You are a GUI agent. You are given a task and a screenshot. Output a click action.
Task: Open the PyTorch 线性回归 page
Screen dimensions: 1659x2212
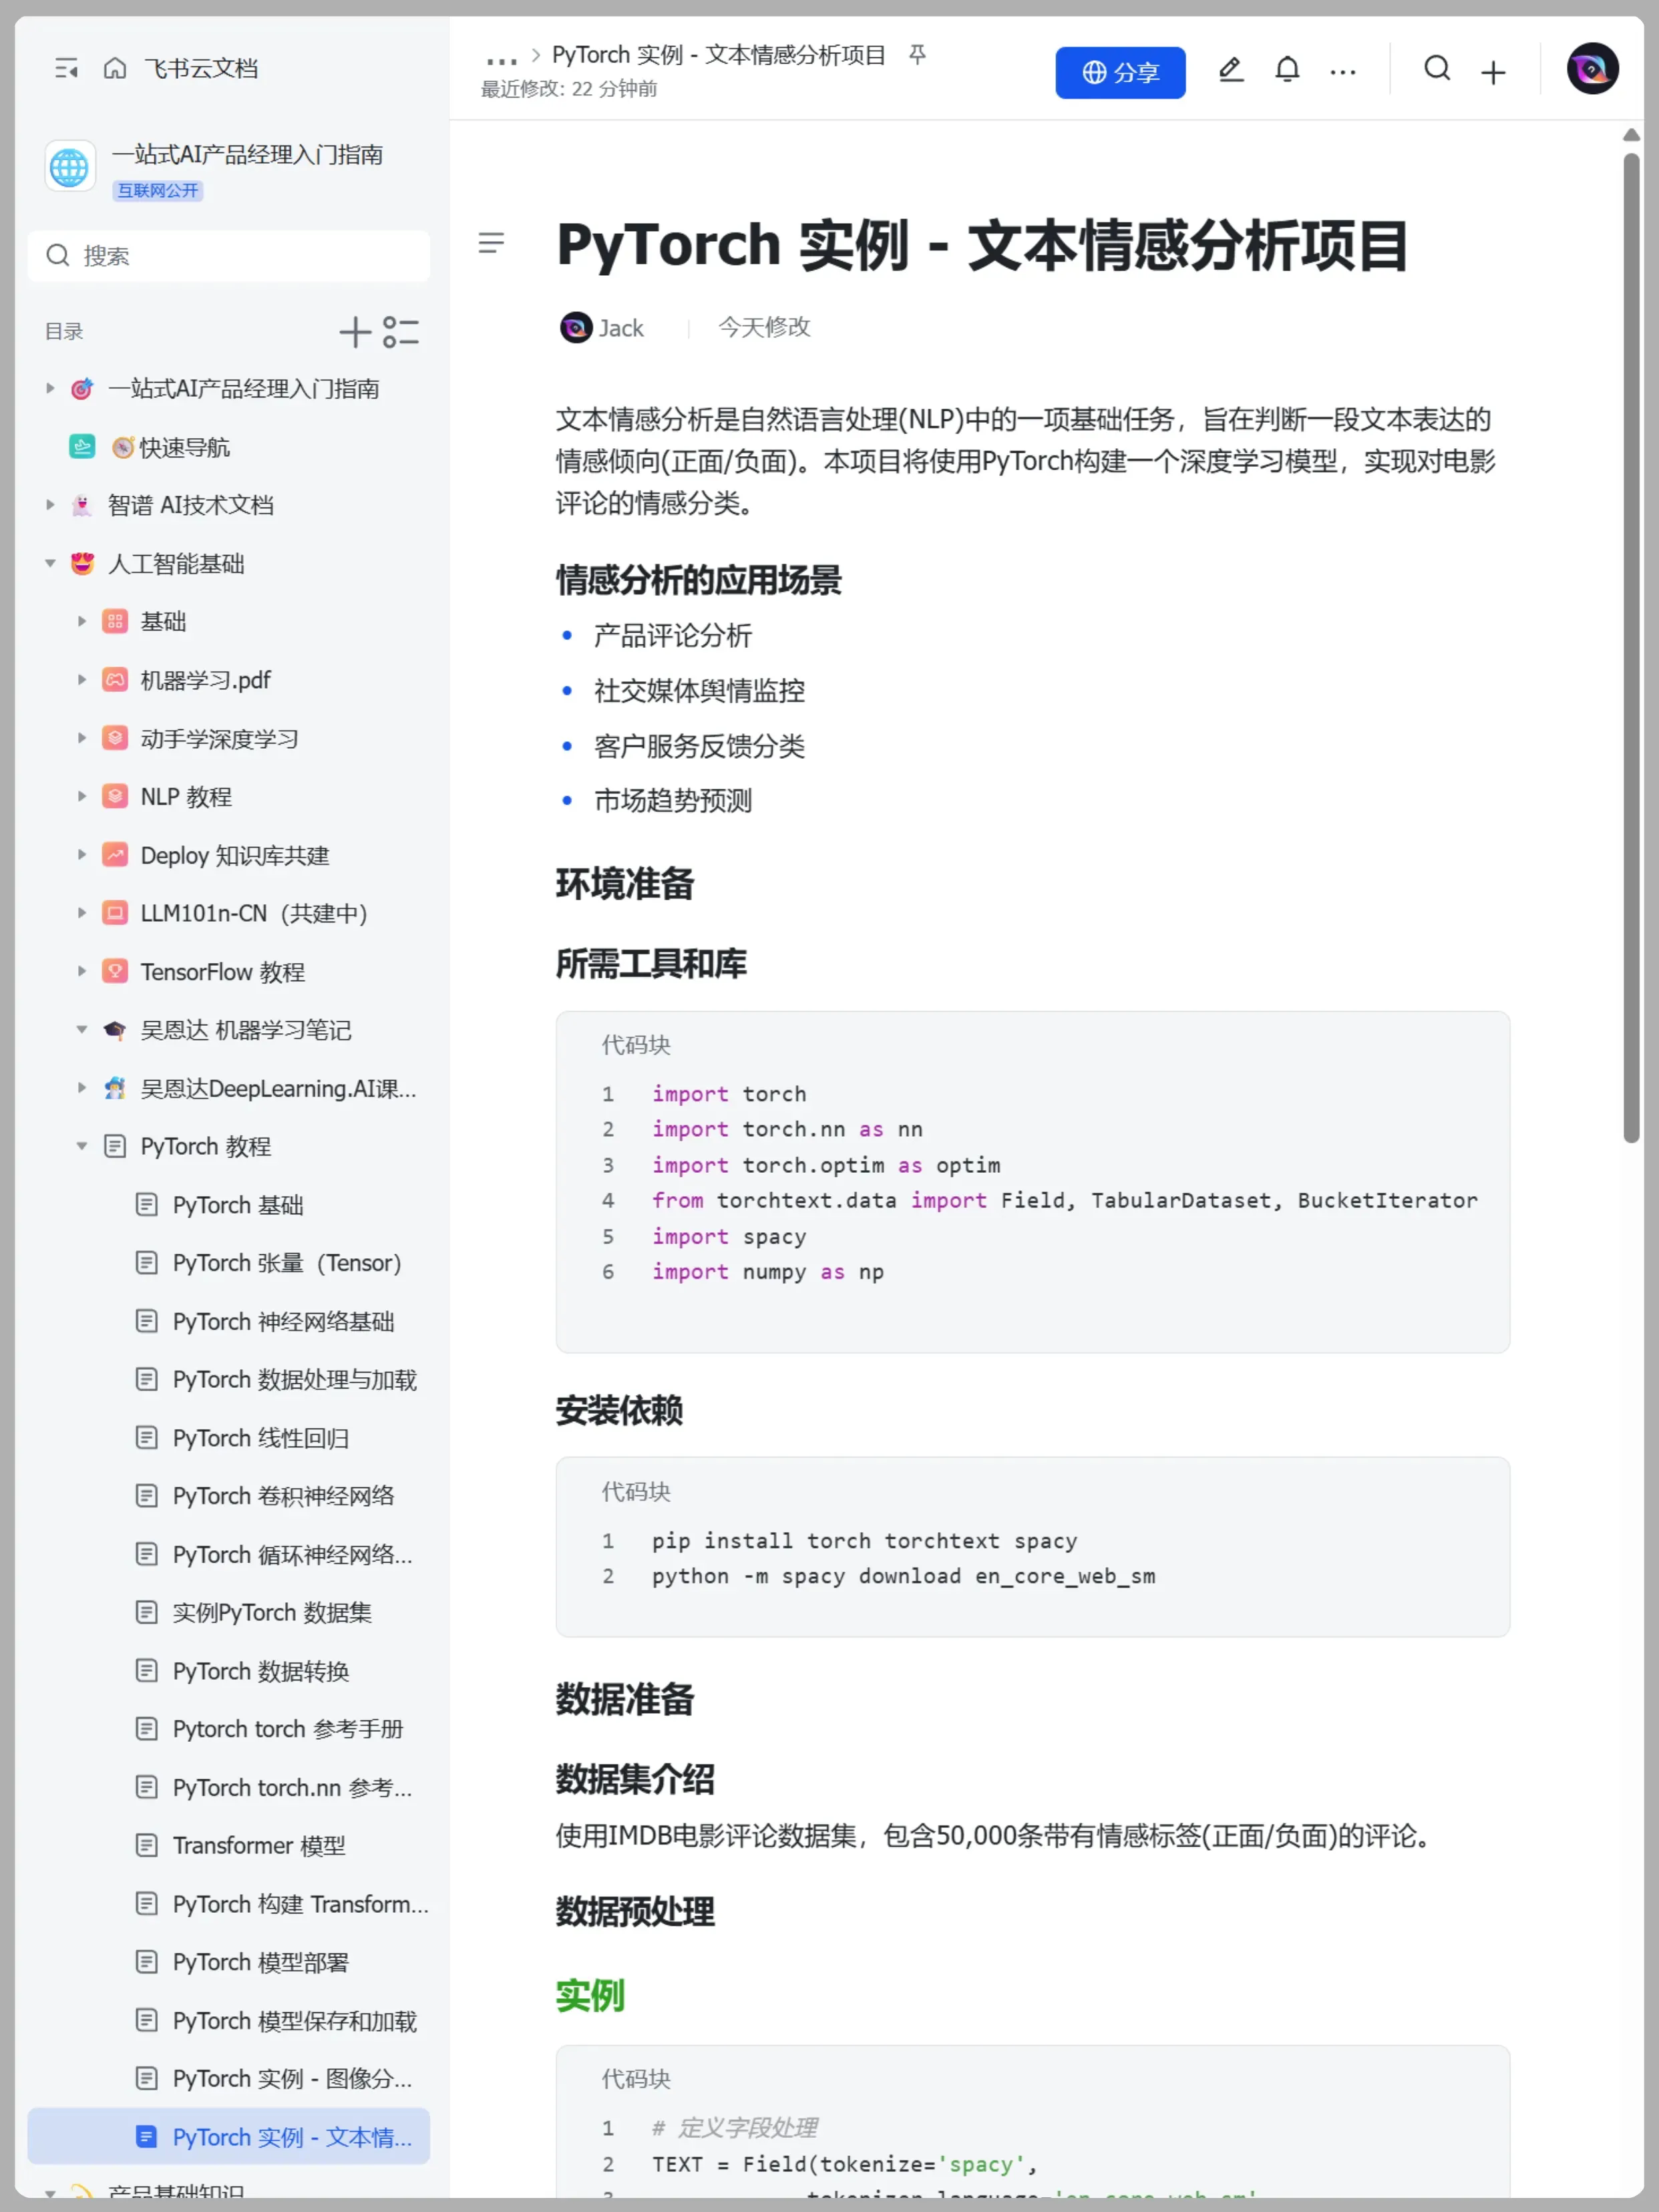[260, 1438]
